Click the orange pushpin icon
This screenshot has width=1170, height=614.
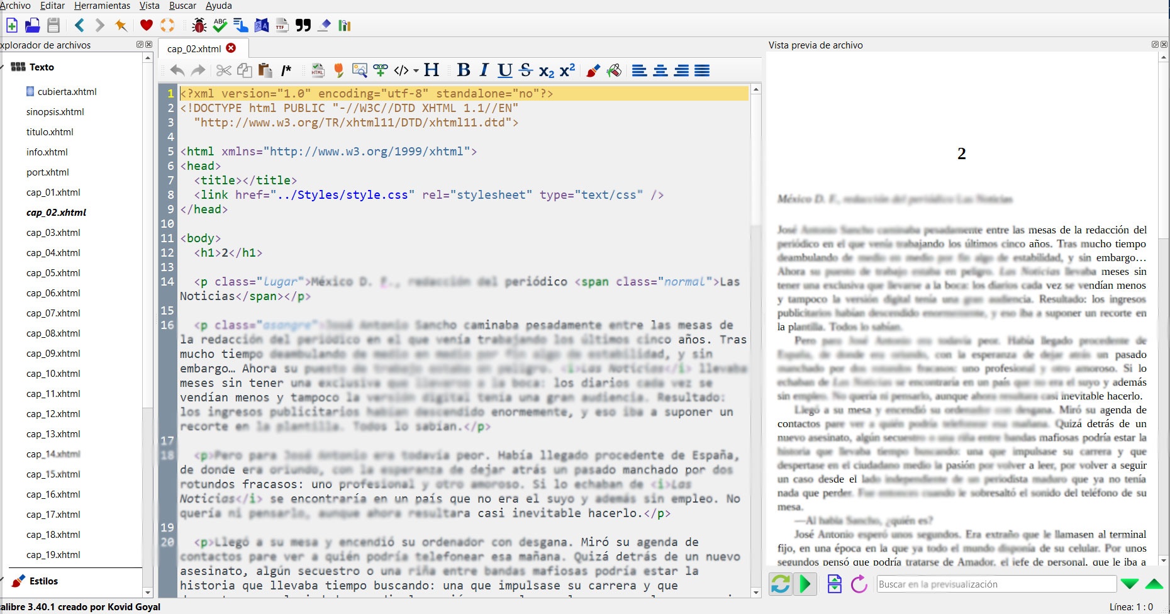pyautogui.click(x=121, y=25)
